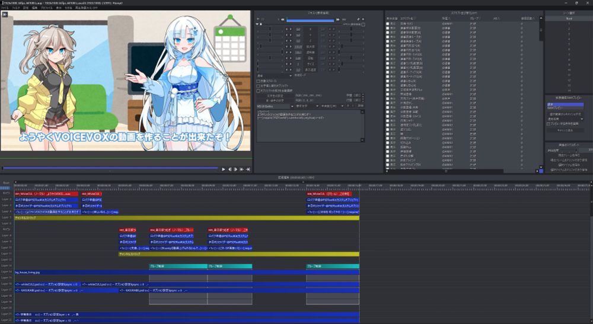Toggle the checkbox at settings dialog top-right
593x324 pixels.
363,24
